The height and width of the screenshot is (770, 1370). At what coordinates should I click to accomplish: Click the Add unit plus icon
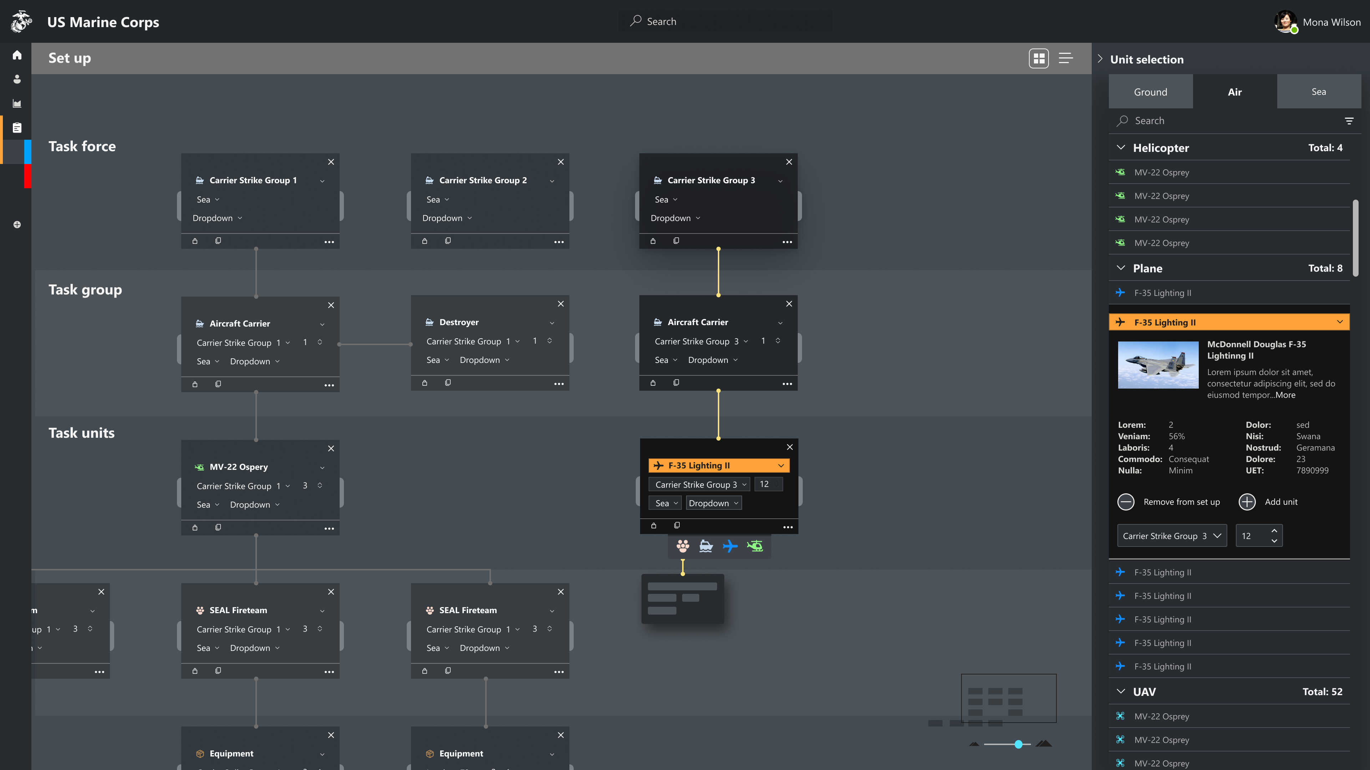click(1247, 502)
